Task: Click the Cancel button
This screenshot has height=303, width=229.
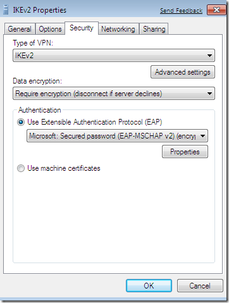Action: pos(200,286)
